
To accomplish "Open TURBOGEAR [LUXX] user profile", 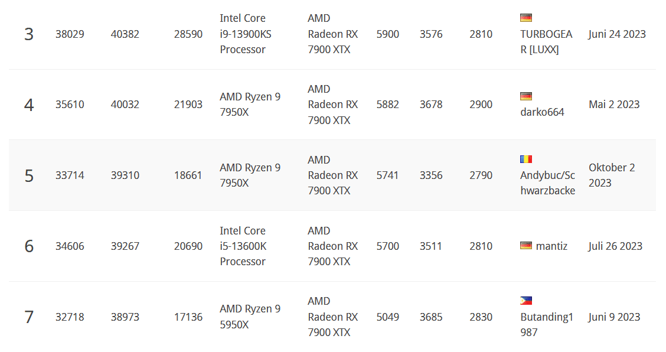I will click(x=546, y=42).
